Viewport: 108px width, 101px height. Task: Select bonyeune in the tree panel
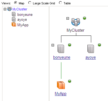click(x=25, y=15)
